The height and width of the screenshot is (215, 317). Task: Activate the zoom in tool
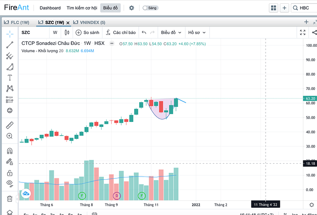10,136
